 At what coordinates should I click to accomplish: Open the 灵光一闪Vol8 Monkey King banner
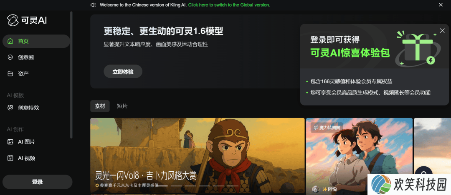point(197,156)
